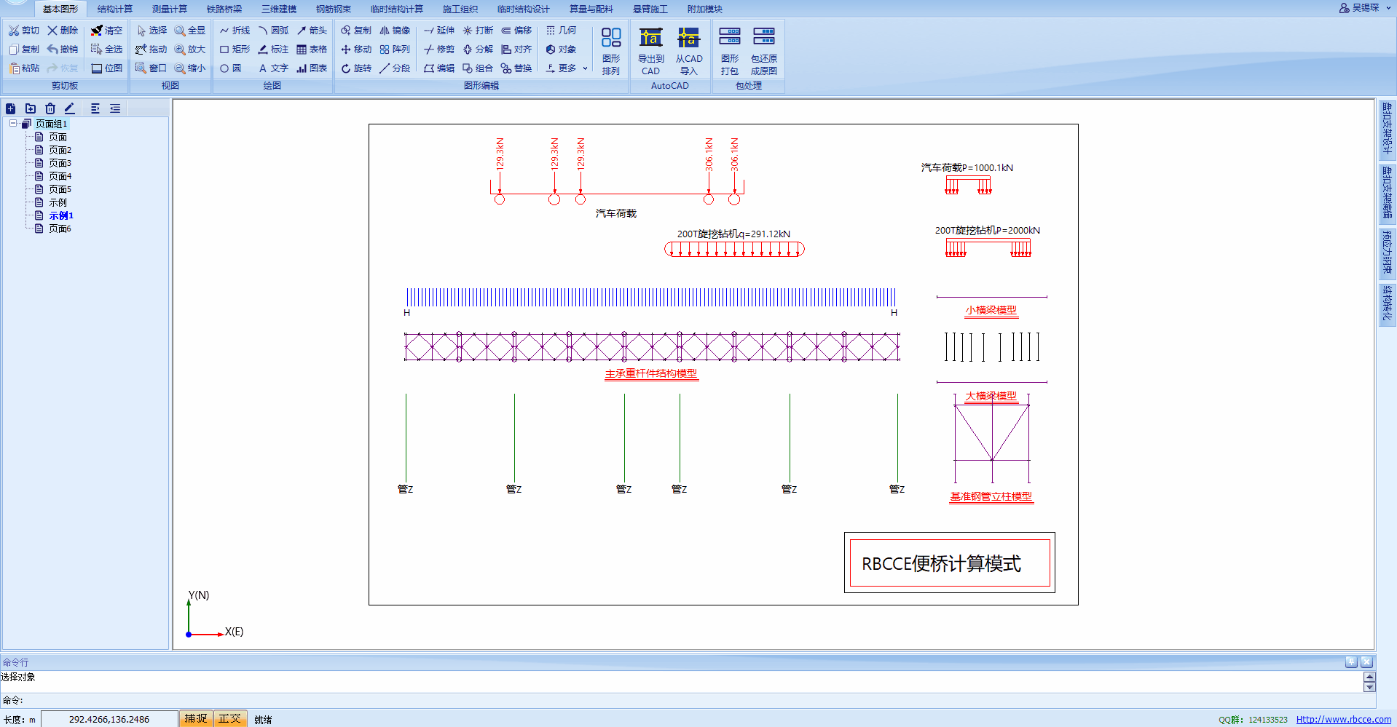Open the www.rbcce.com website link

(x=1343, y=719)
